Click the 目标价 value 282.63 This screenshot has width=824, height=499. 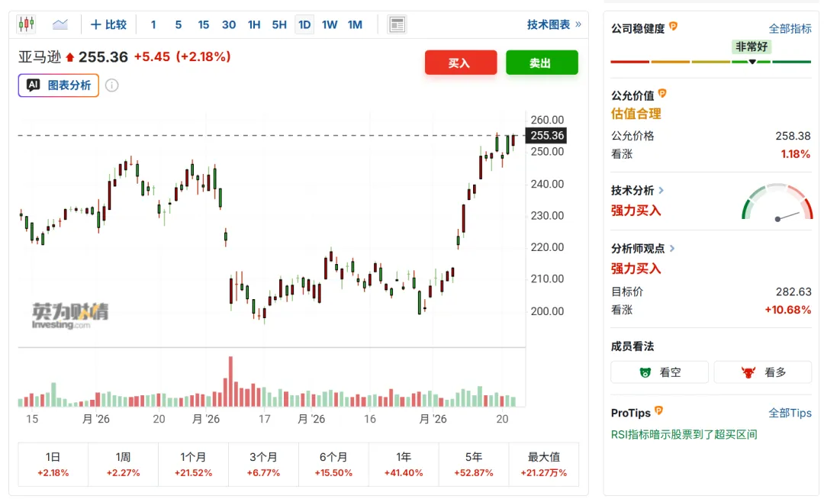point(793,291)
